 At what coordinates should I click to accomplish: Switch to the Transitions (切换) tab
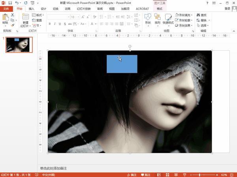coord(56,9)
